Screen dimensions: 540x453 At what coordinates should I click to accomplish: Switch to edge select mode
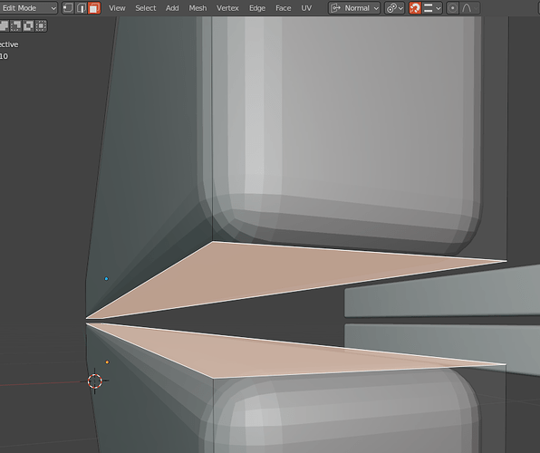pos(82,8)
